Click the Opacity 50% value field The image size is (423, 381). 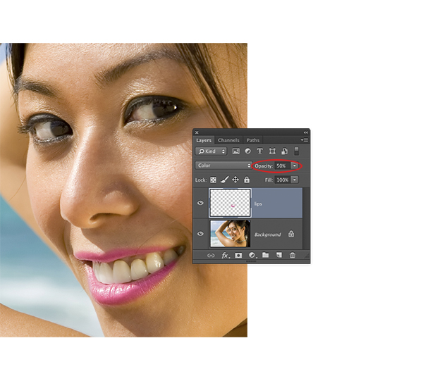click(x=283, y=165)
